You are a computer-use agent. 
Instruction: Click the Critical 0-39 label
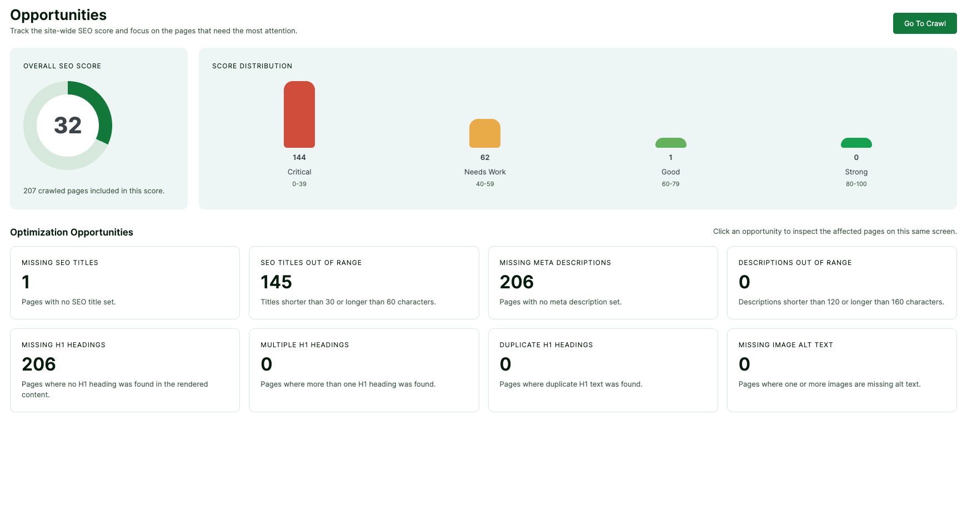click(x=299, y=172)
